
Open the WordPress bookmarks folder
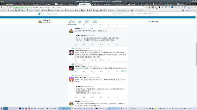(x=69, y=10)
